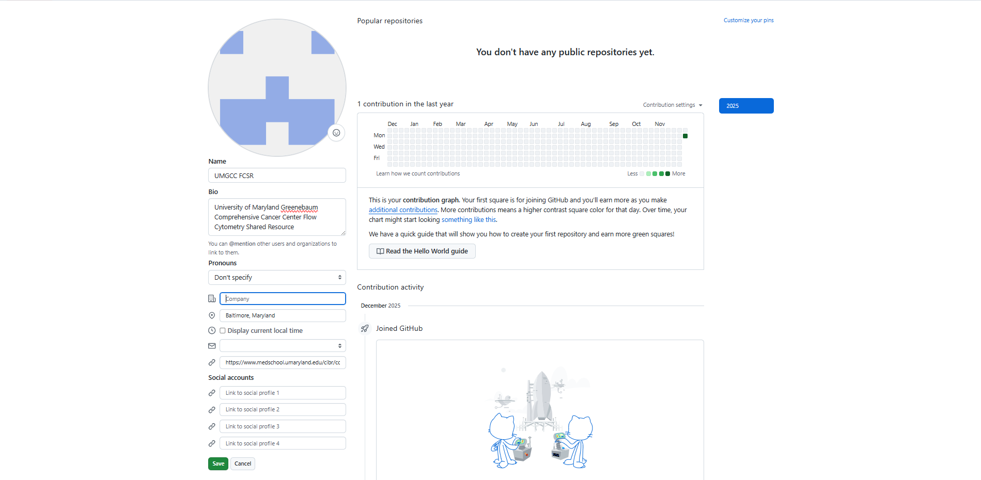
Task: Click the dark green contribution square
Action: 685,136
